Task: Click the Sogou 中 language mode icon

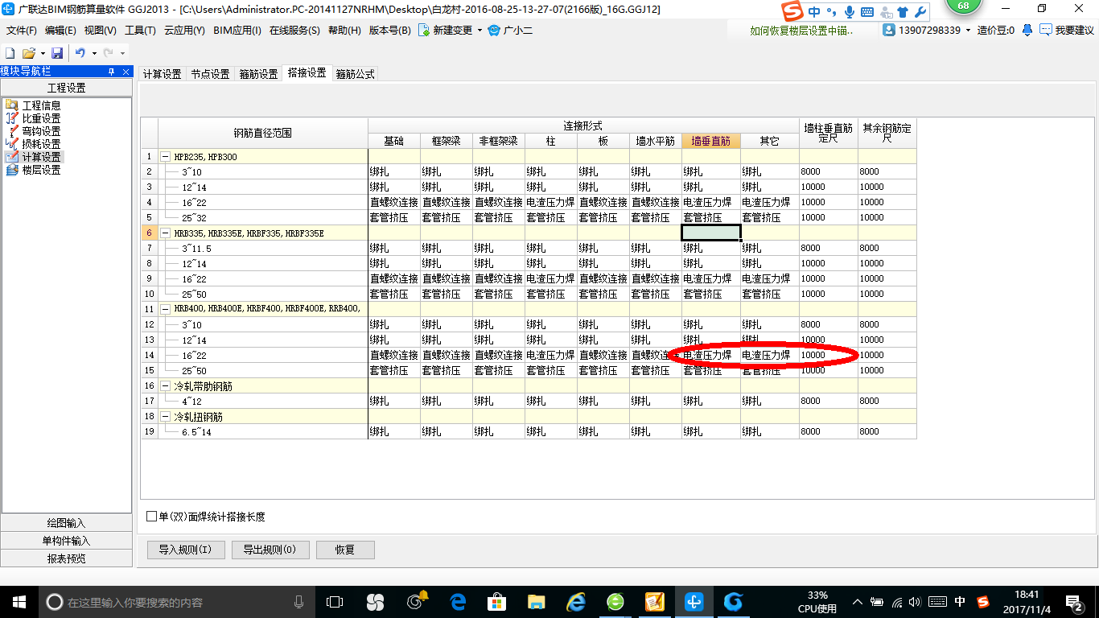Action: coord(815,12)
